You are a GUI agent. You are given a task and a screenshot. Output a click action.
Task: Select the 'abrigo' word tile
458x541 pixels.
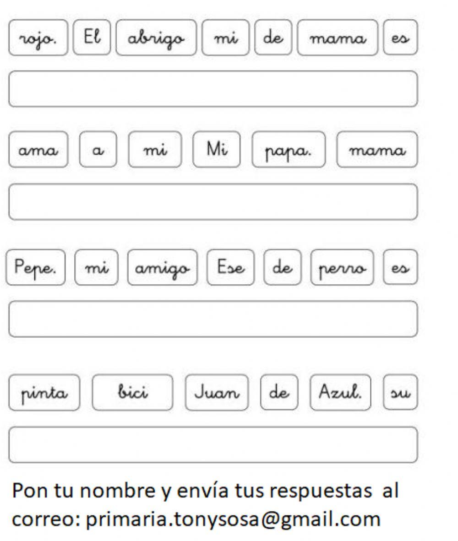[x=156, y=38]
